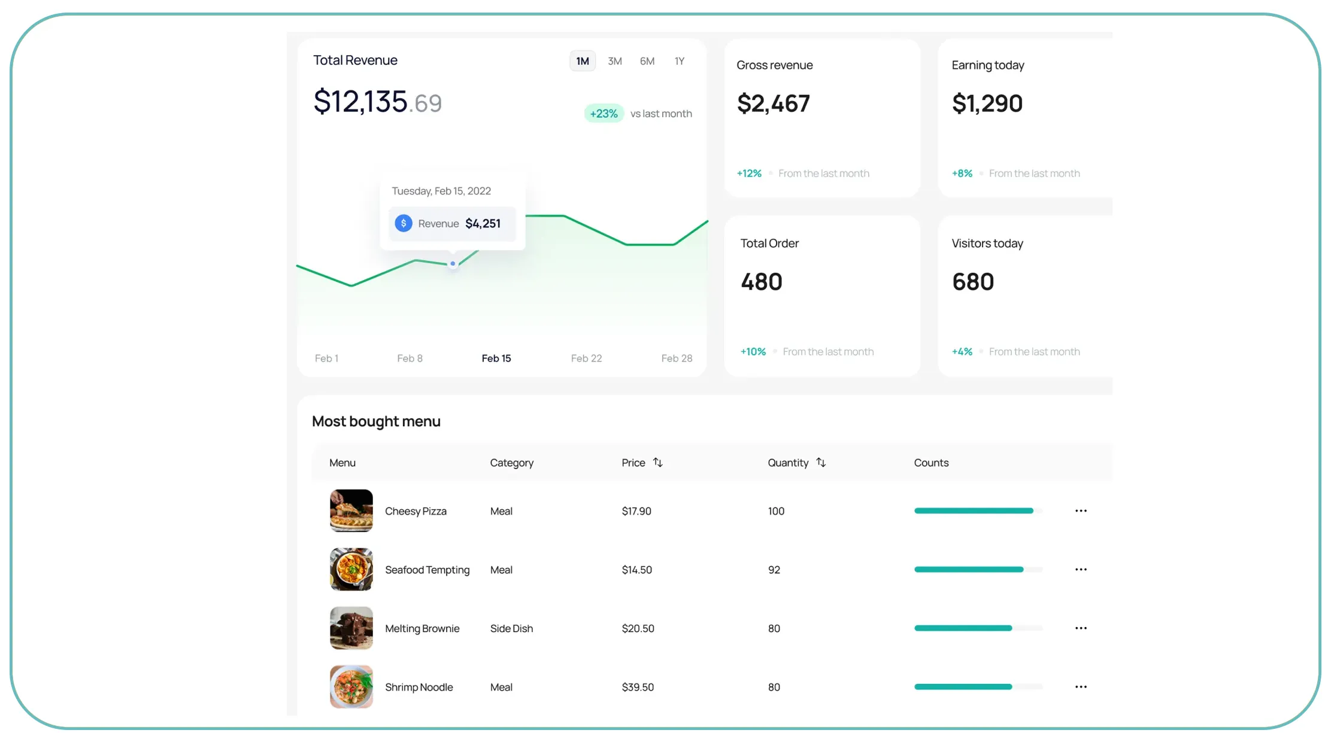Click the $12,135.69 total revenue amount
Viewport: 1331px width, 742px height.
(x=378, y=102)
